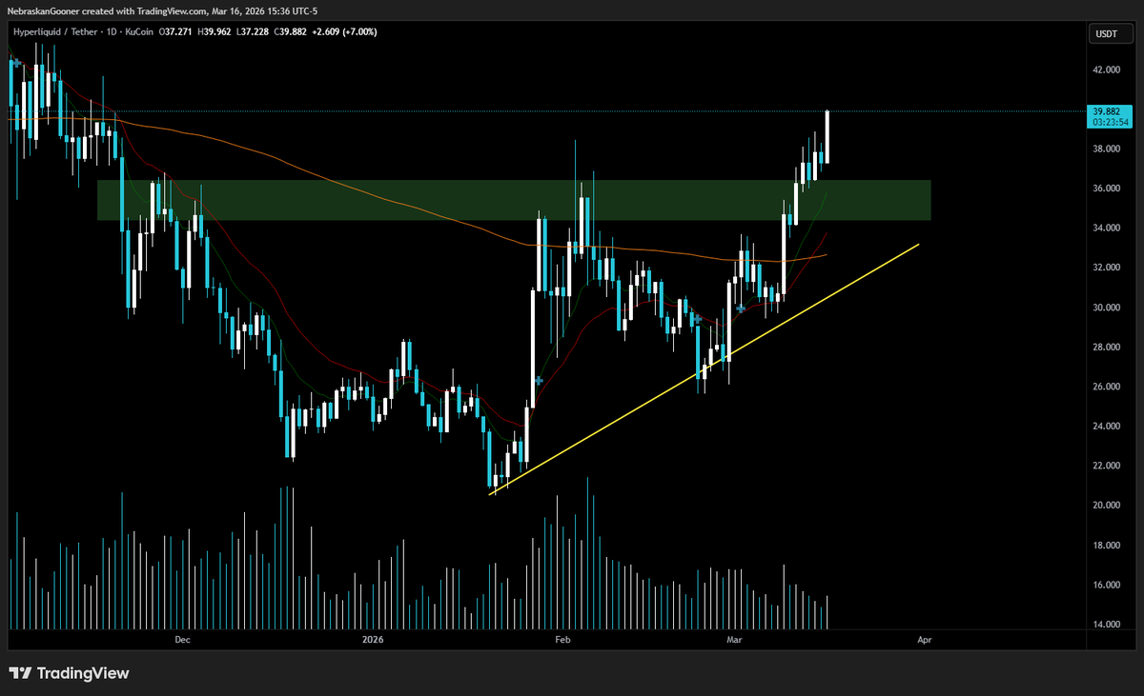This screenshot has height=696, width=1144.
Task: Click the 32.000 price axis label
Action: coord(1107,268)
